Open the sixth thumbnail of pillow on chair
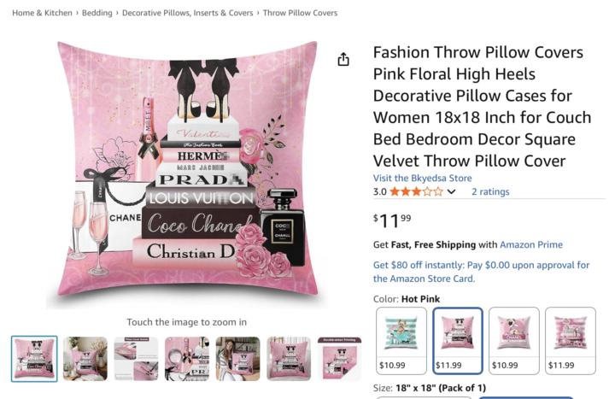Viewport: 615px width, 399px height. (289, 359)
